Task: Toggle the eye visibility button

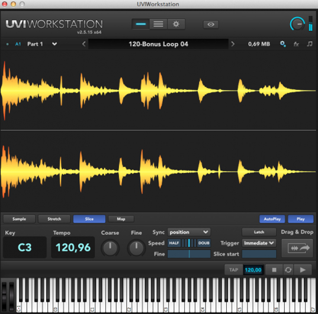Action: (211, 24)
